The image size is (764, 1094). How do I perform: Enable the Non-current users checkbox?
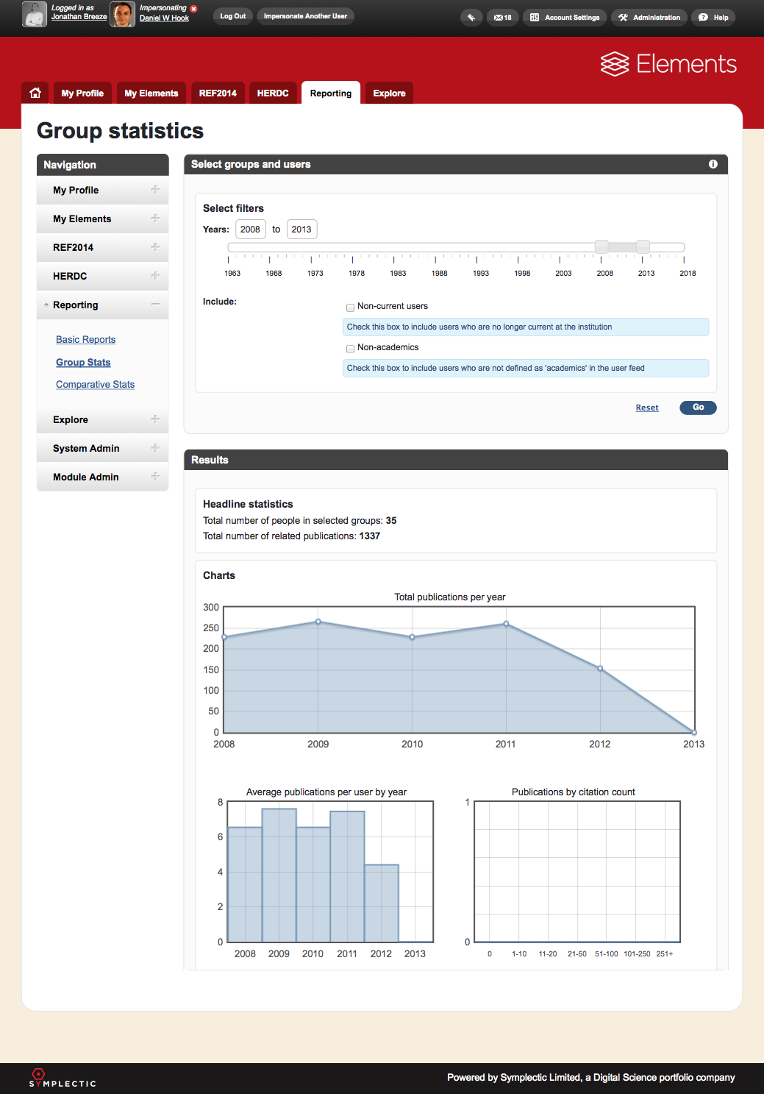coord(351,308)
